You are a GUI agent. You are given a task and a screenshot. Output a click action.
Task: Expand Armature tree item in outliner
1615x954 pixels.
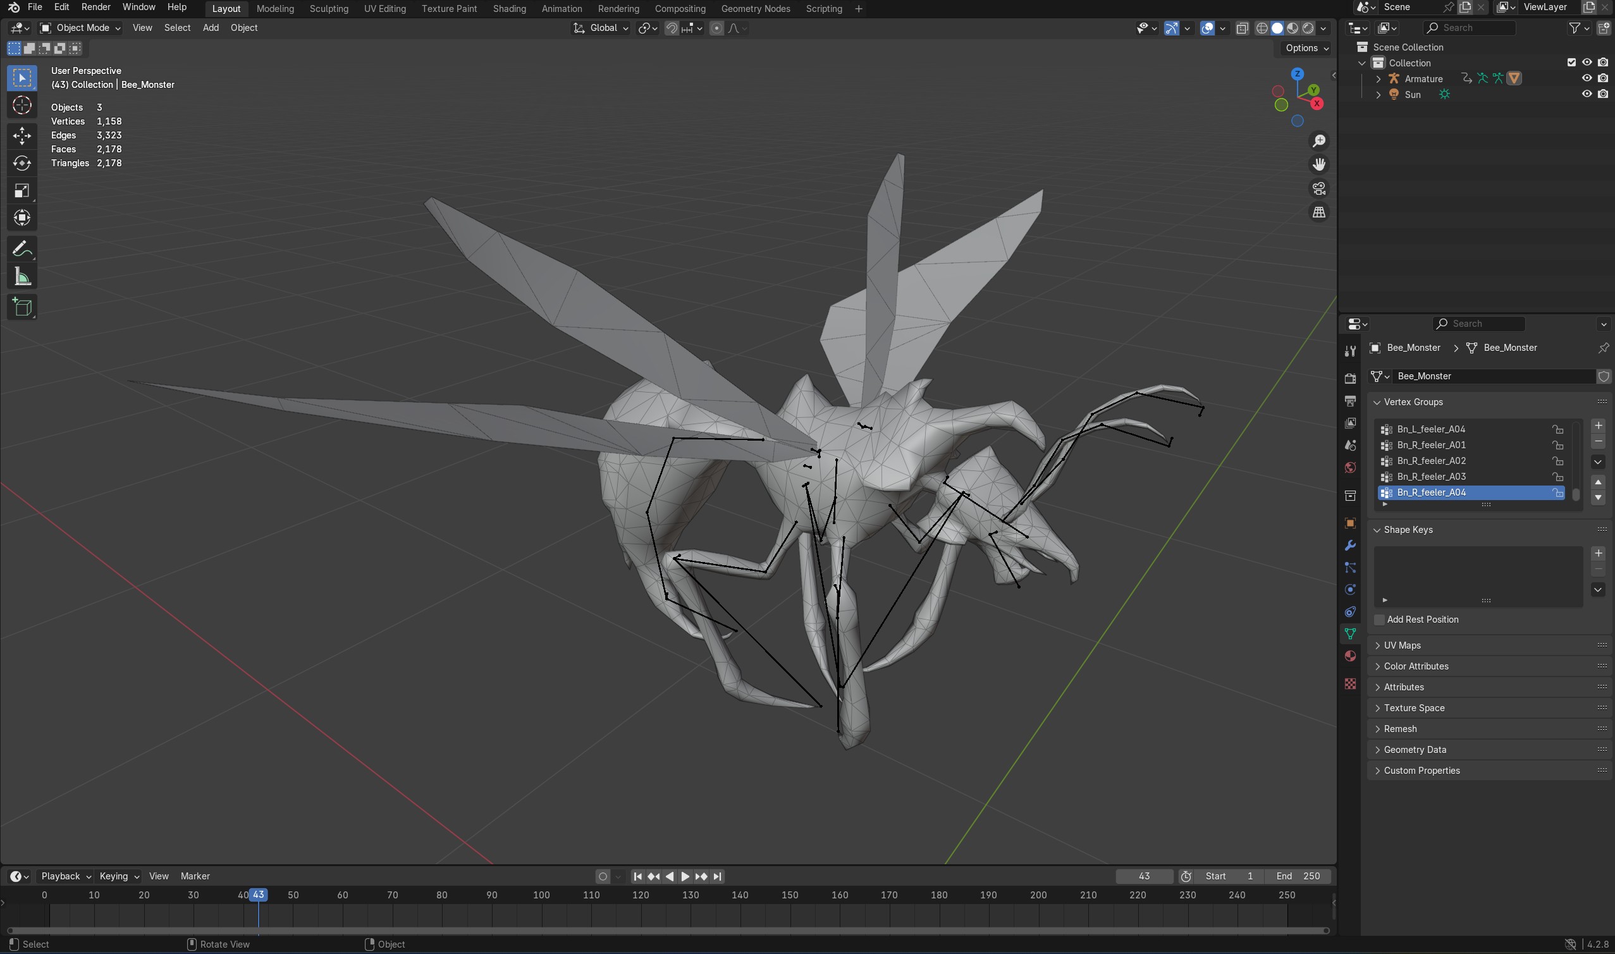[1378, 78]
